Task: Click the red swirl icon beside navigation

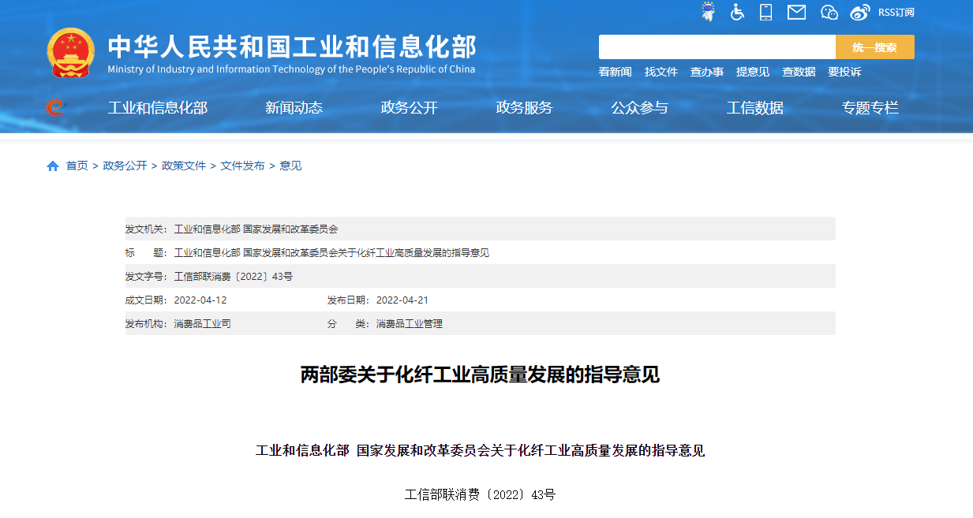Action: (x=55, y=107)
